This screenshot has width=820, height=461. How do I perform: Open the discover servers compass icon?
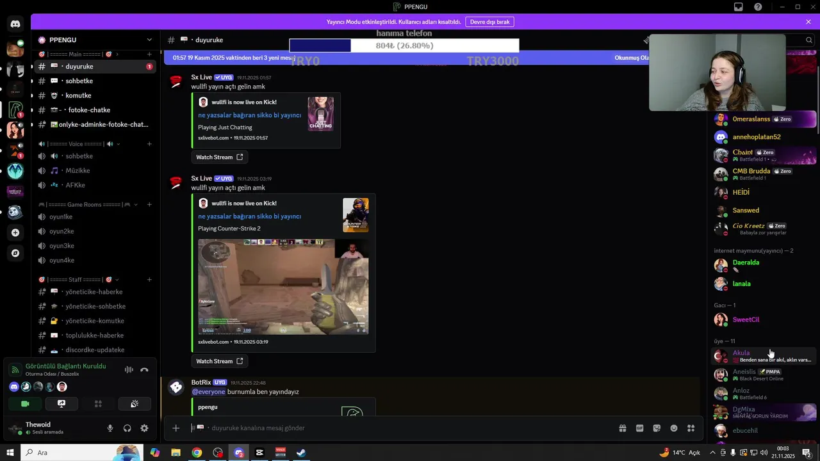pyautogui.click(x=15, y=253)
